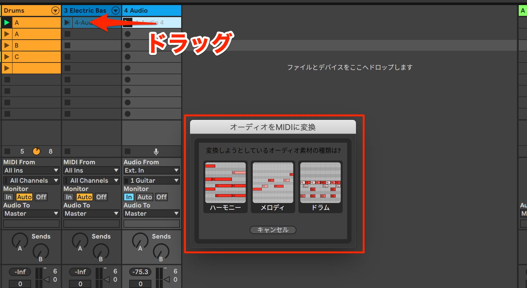Set Drums monitor to Auto
This screenshot has height=288, width=527.
pos(24,197)
